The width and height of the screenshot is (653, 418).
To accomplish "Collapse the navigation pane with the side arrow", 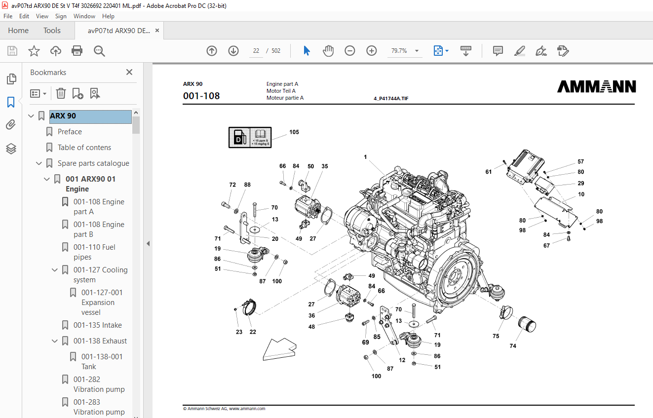I will 148,243.
